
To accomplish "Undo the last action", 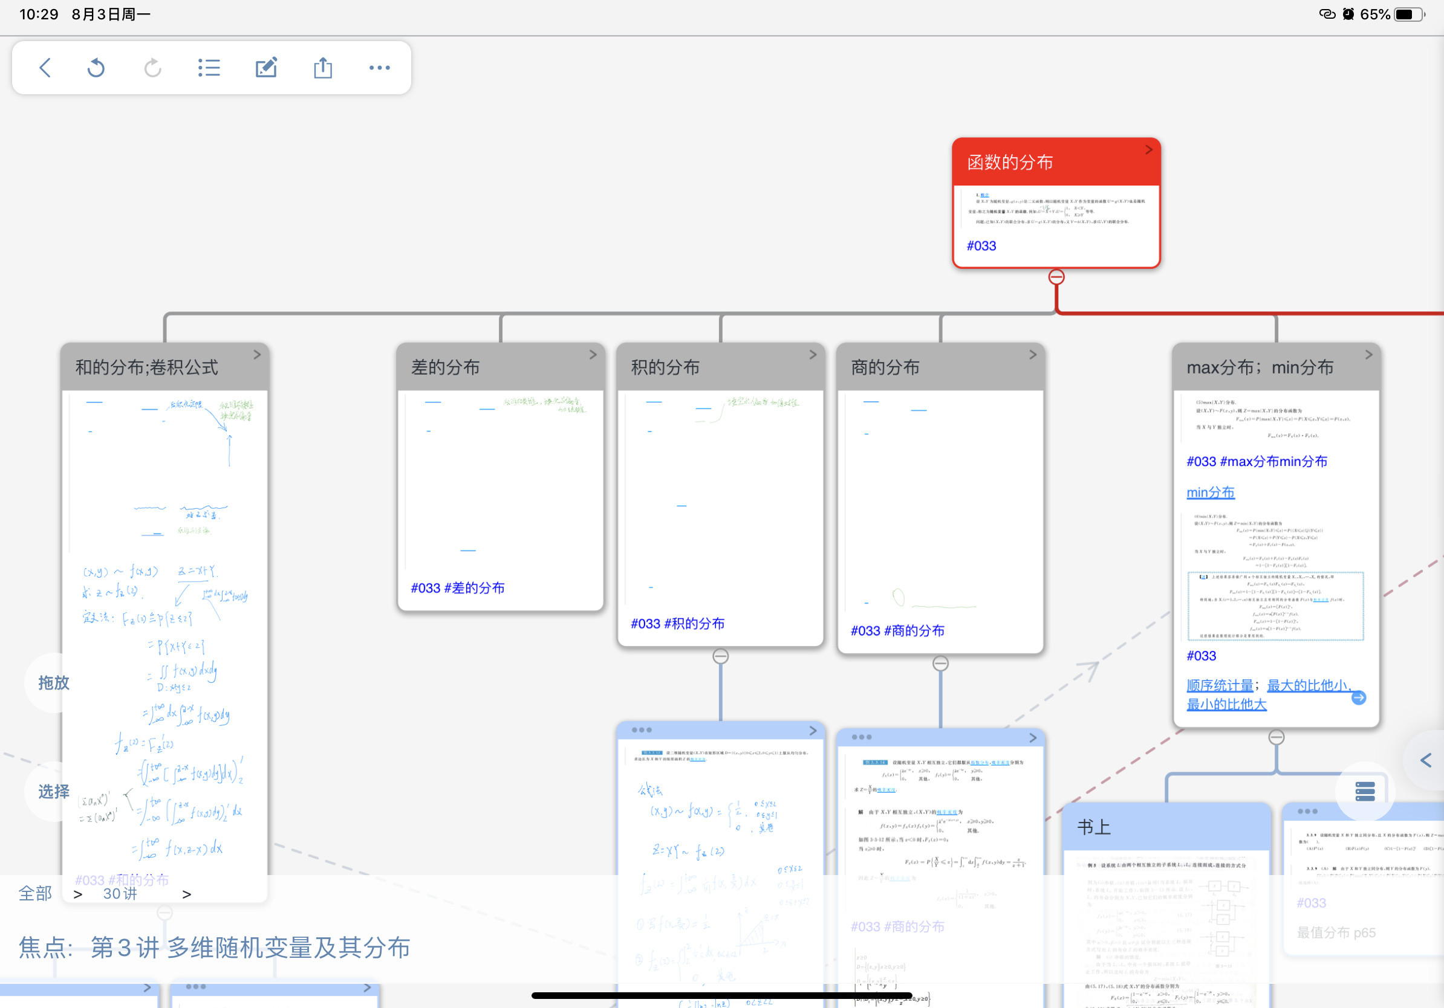I will tap(96, 67).
